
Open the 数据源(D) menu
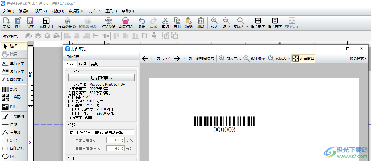click(x=77, y=11)
